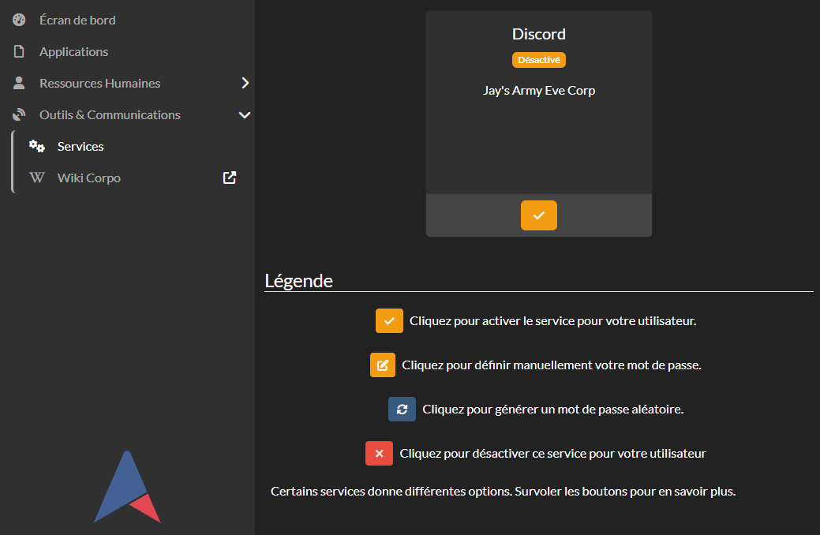820x535 pixels.
Task: Click the Légende heading
Action: pyautogui.click(x=298, y=281)
